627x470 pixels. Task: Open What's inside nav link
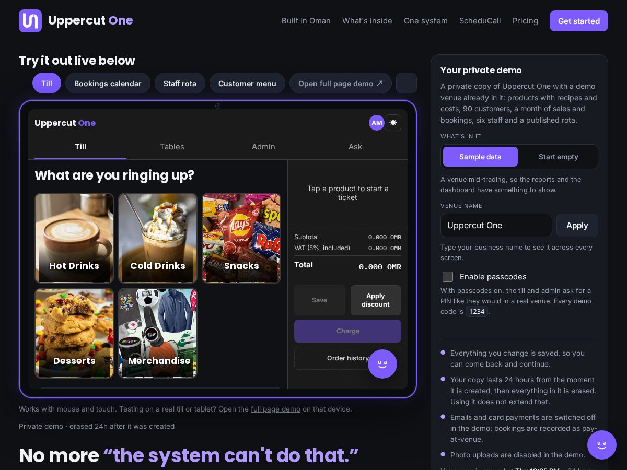coord(367,21)
